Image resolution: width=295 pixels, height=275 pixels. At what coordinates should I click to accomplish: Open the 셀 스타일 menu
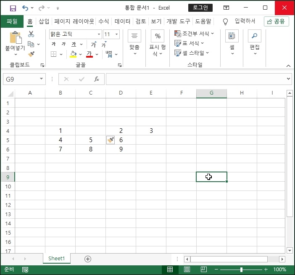pyautogui.click(x=192, y=53)
